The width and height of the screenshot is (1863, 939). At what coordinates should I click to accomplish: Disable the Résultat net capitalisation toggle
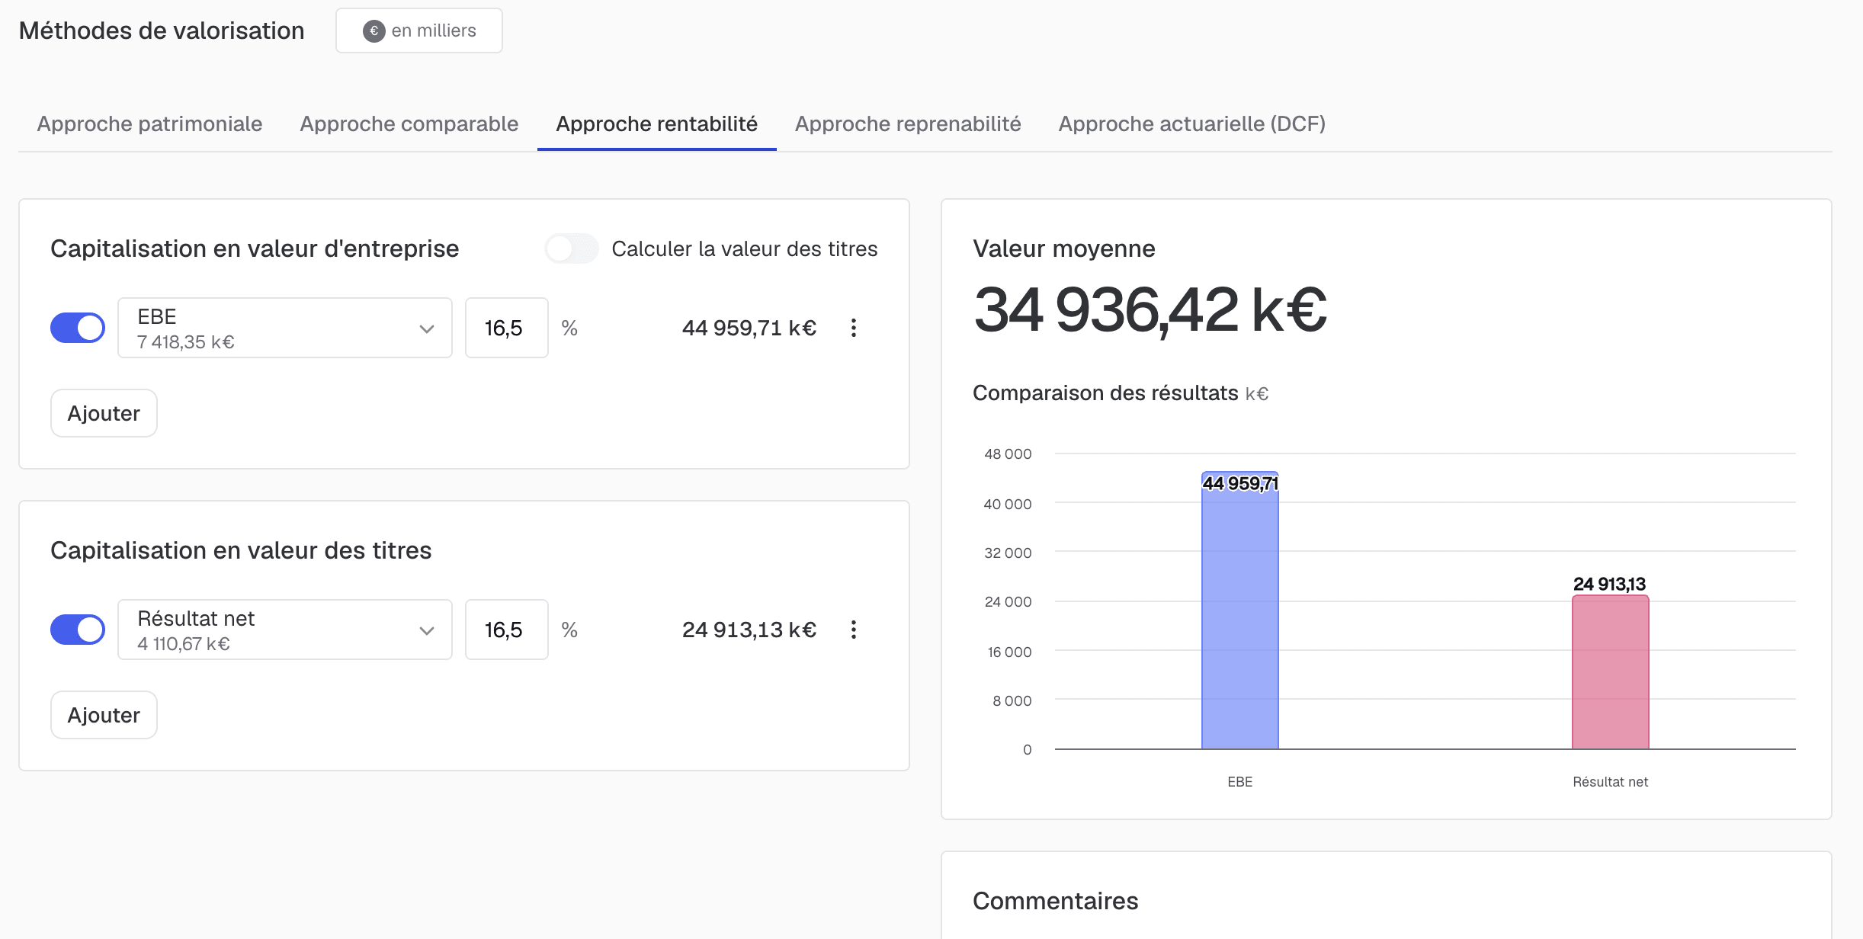coord(78,630)
